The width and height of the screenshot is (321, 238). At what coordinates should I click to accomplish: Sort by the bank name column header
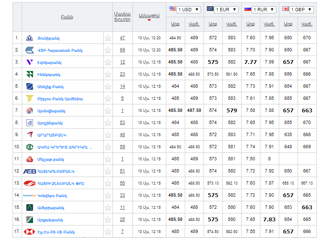point(67,17)
